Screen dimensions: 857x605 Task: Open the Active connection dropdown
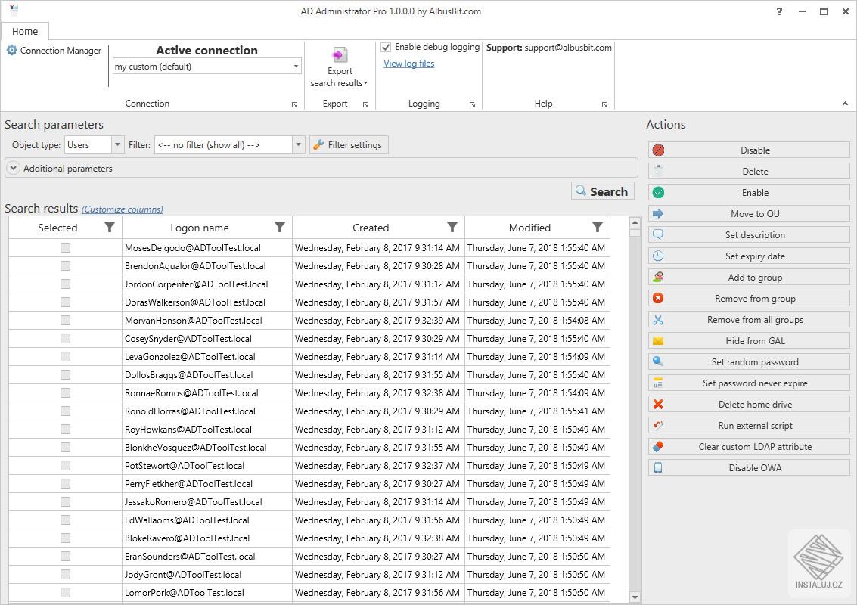[296, 67]
